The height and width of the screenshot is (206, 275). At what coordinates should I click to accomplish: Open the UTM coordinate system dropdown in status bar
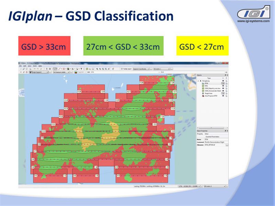(x=189, y=186)
